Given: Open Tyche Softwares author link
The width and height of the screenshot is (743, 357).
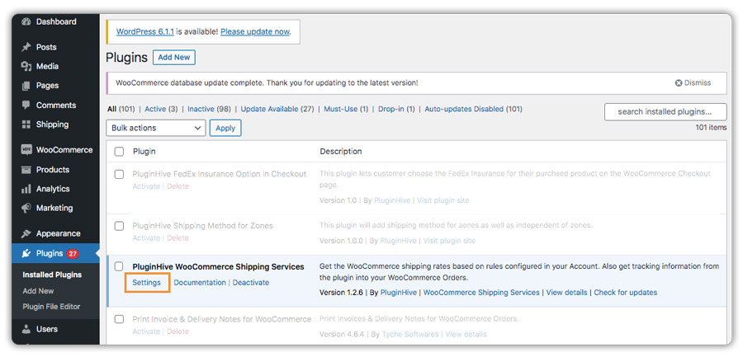Looking at the screenshot, I should click(x=410, y=334).
